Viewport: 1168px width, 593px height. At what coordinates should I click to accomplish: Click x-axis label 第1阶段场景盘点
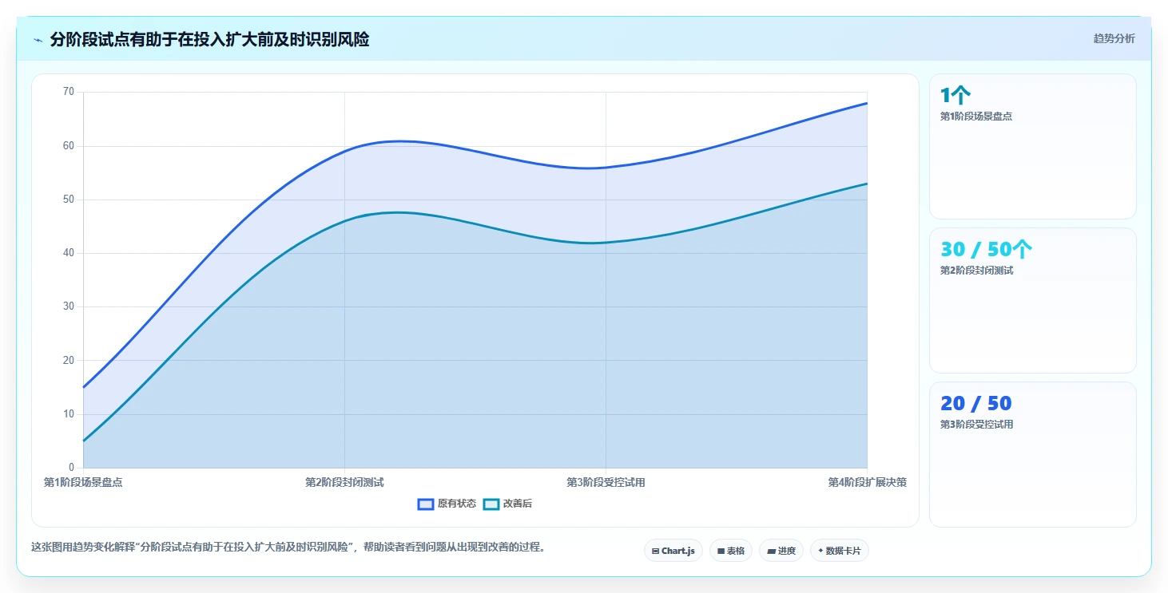coord(83,482)
